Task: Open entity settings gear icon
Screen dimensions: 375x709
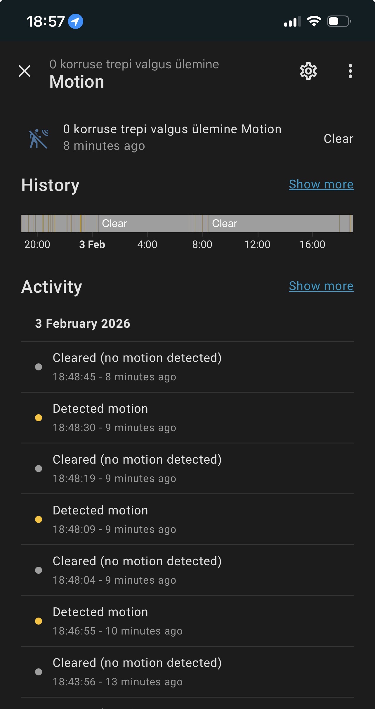Action: [308, 71]
